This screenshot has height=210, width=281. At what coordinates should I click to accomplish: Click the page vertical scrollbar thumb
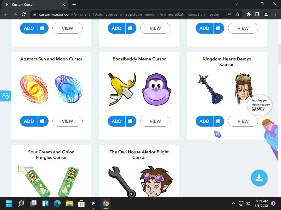[x=279, y=54]
